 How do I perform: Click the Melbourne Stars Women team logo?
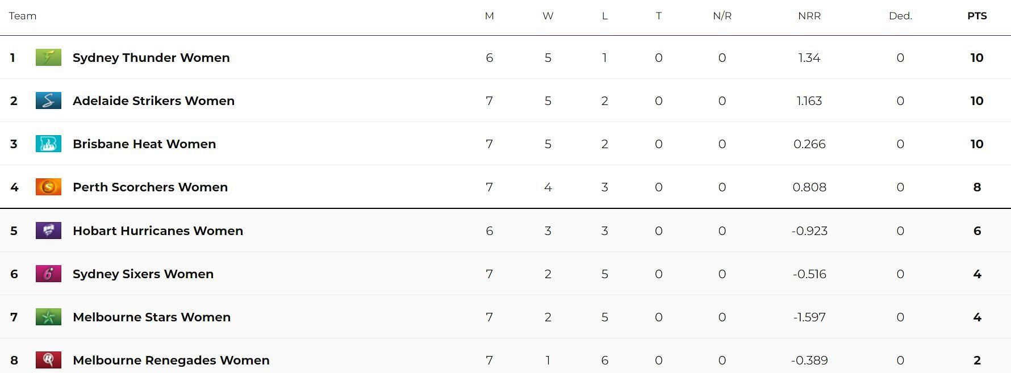(48, 317)
